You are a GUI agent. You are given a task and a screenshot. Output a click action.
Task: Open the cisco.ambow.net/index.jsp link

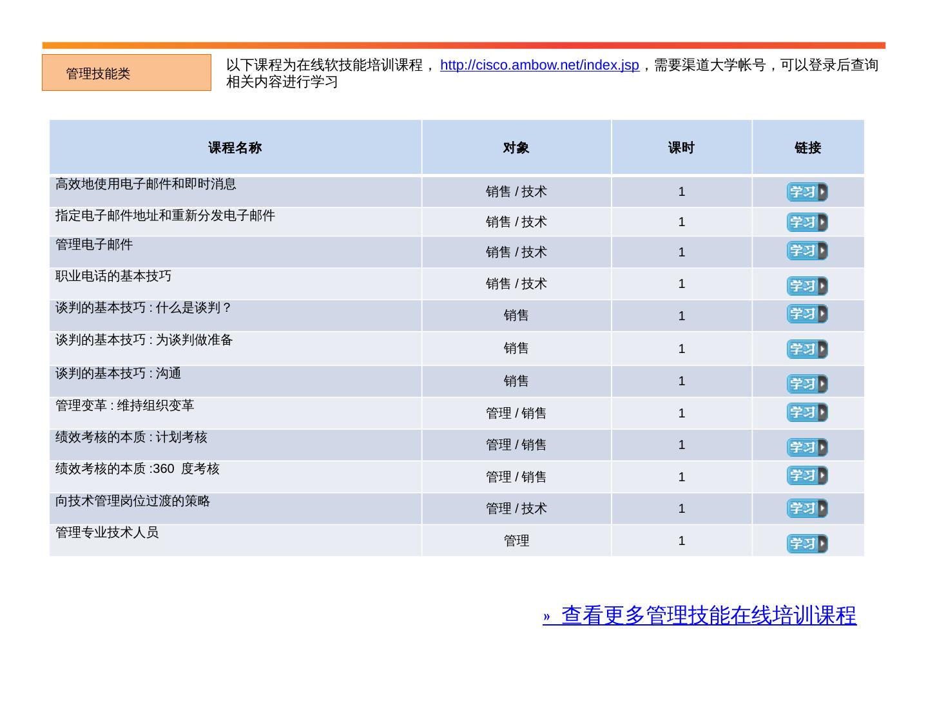539,65
